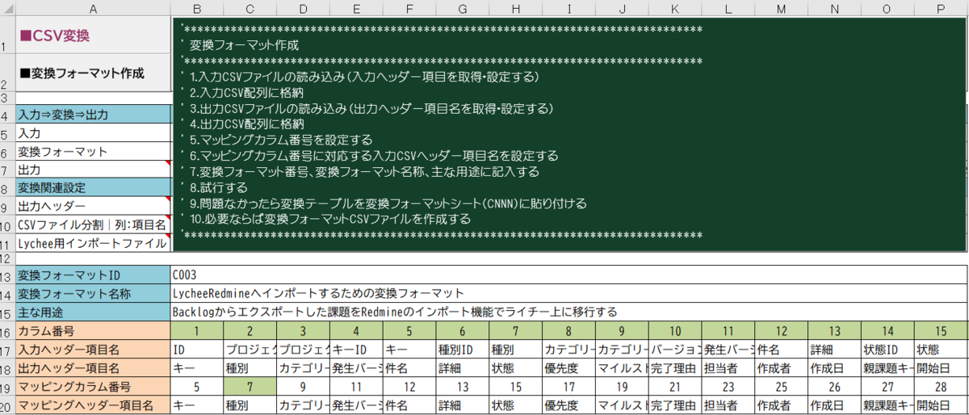Click the カラム番号 label cell
The image size is (969, 415).
[x=93, y=330]
